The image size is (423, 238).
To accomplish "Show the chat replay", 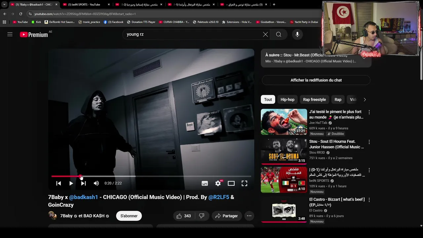I will 316,80.
